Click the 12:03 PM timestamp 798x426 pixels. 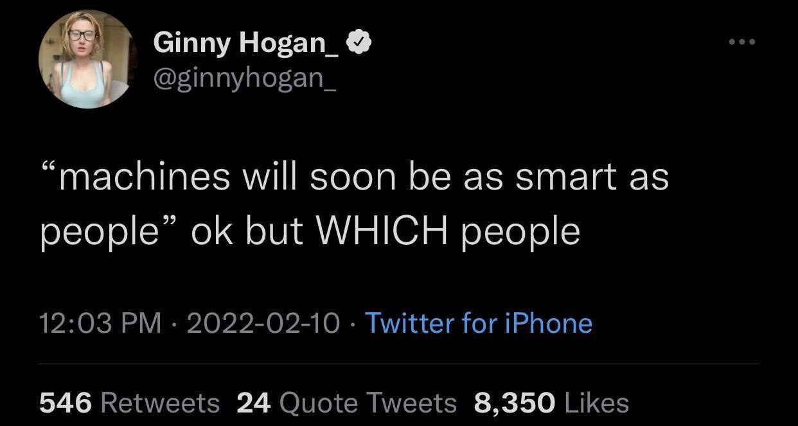coord(100,323)
